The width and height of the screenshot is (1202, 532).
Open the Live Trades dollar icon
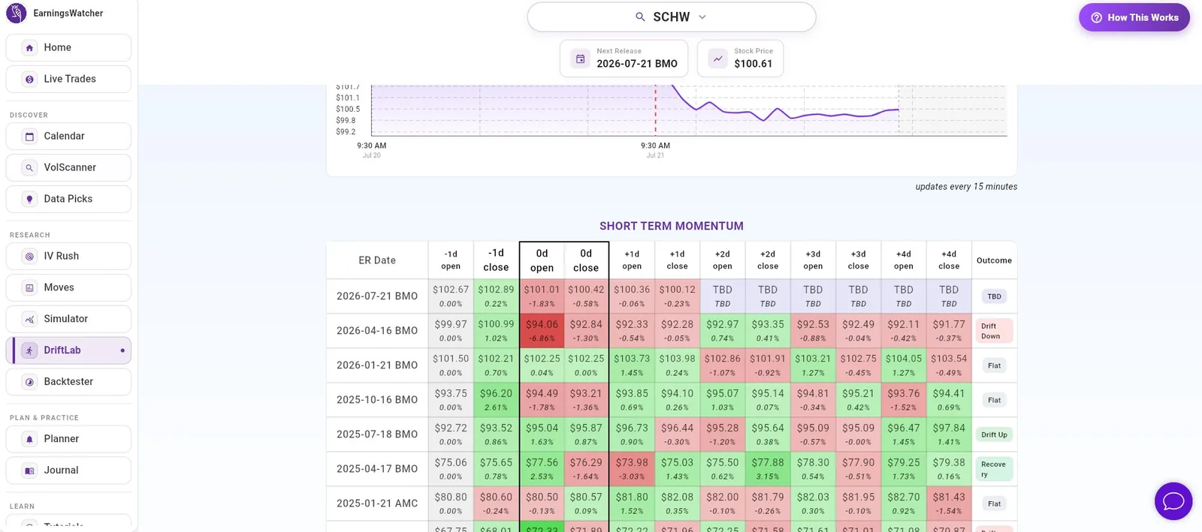(x=29, y=80)
